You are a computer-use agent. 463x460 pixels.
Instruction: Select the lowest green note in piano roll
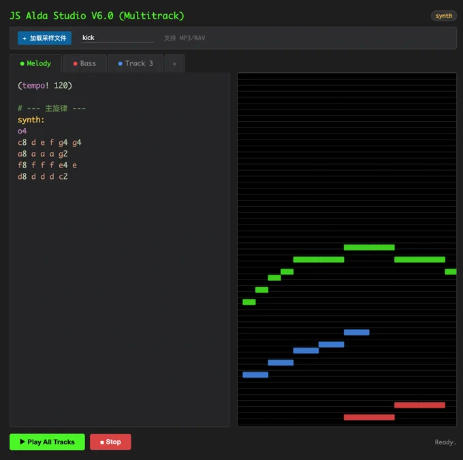[x=249, y=302]
